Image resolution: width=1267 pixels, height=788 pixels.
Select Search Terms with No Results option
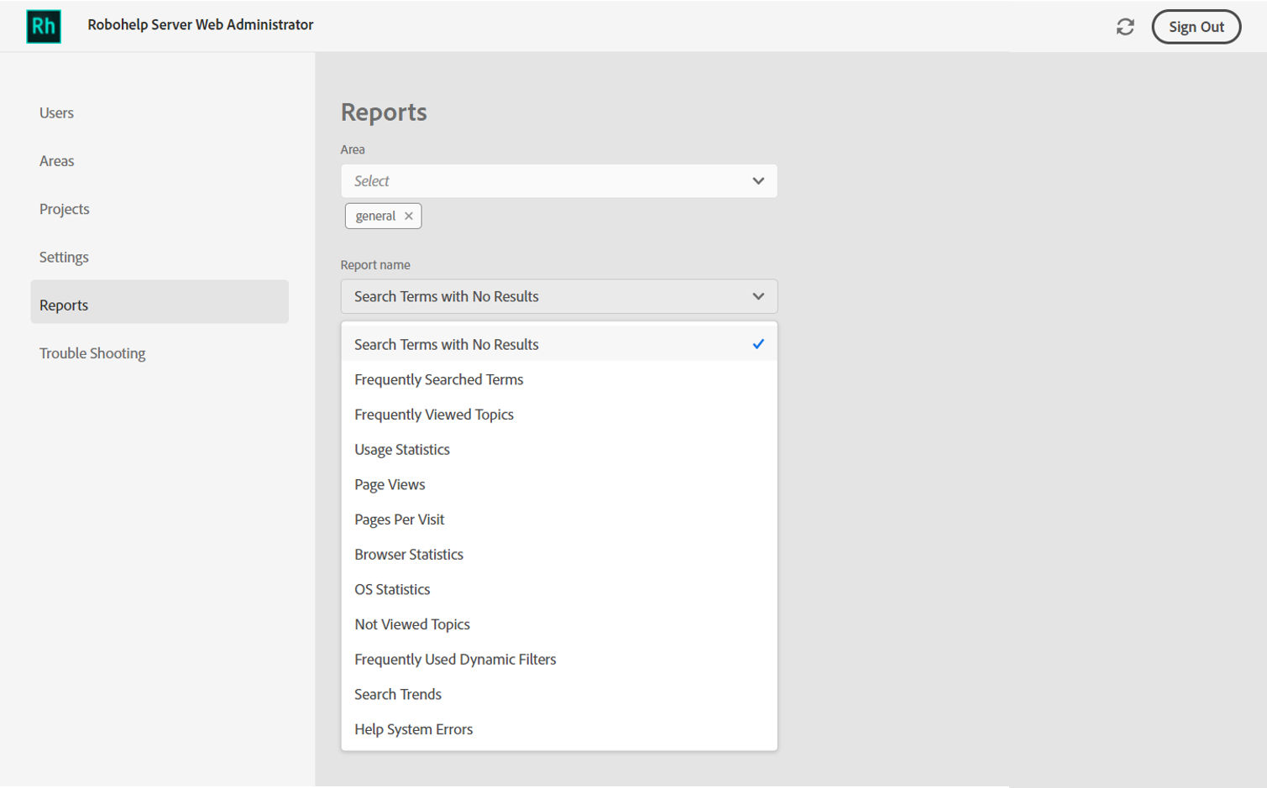coord(559,344)
